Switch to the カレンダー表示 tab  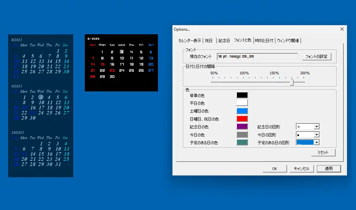(190, 41)
